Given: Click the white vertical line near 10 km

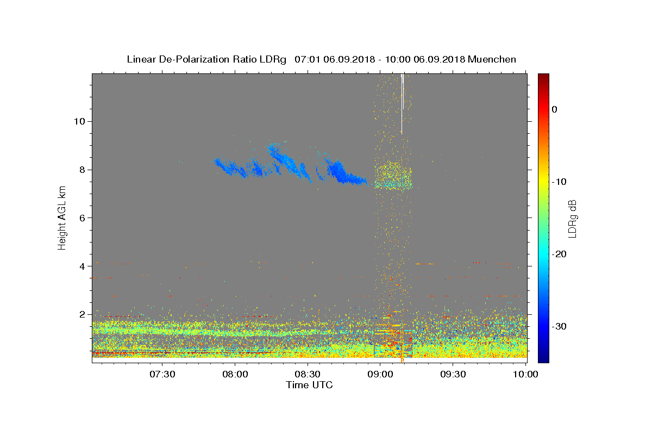Looking at the screenshot, I should click(x=402, y=103).
